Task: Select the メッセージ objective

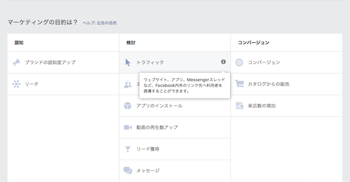Action: 175,171
